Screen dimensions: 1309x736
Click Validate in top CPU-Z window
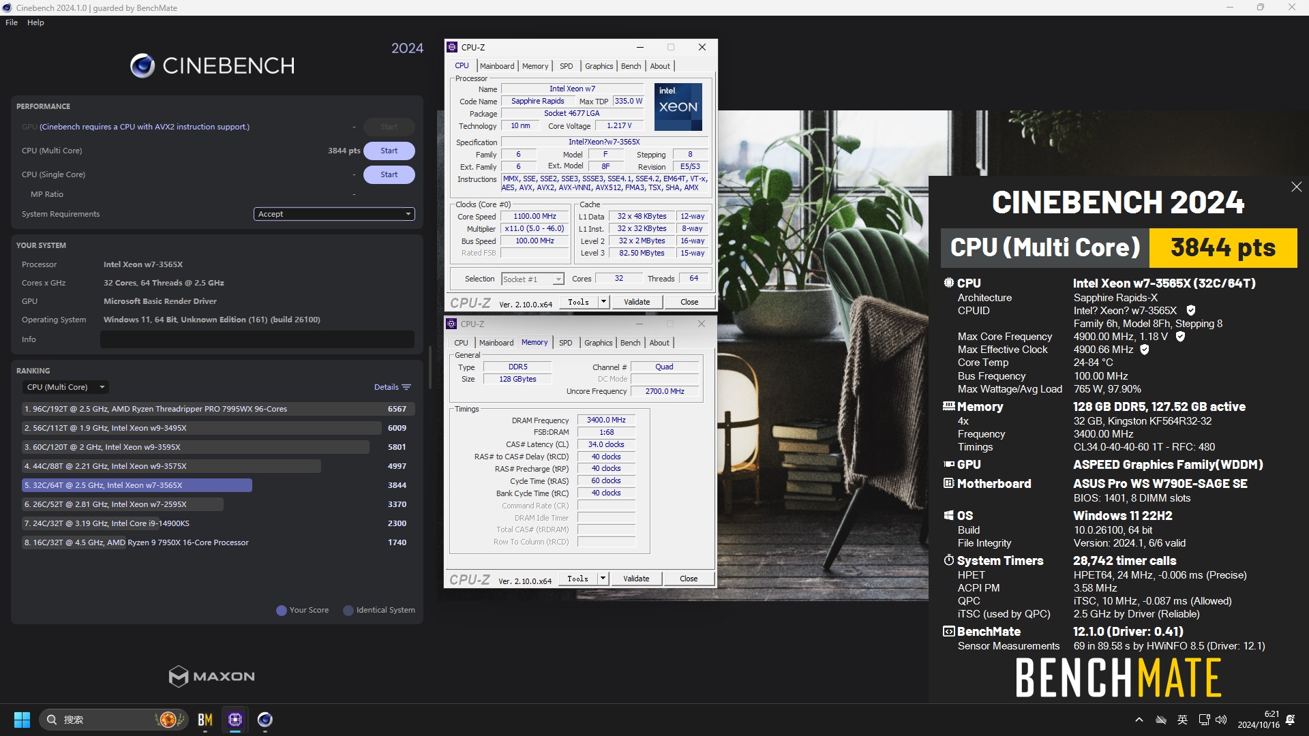click(x=637, y=302)
